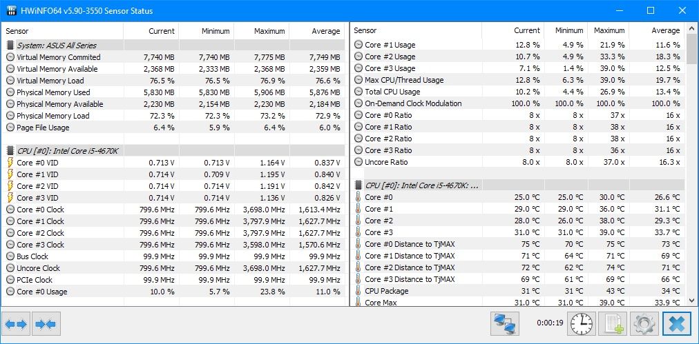Select the Physical Memory Used row
The width and height of the screenshot is (699, 344).
click(x=173, y=92)
